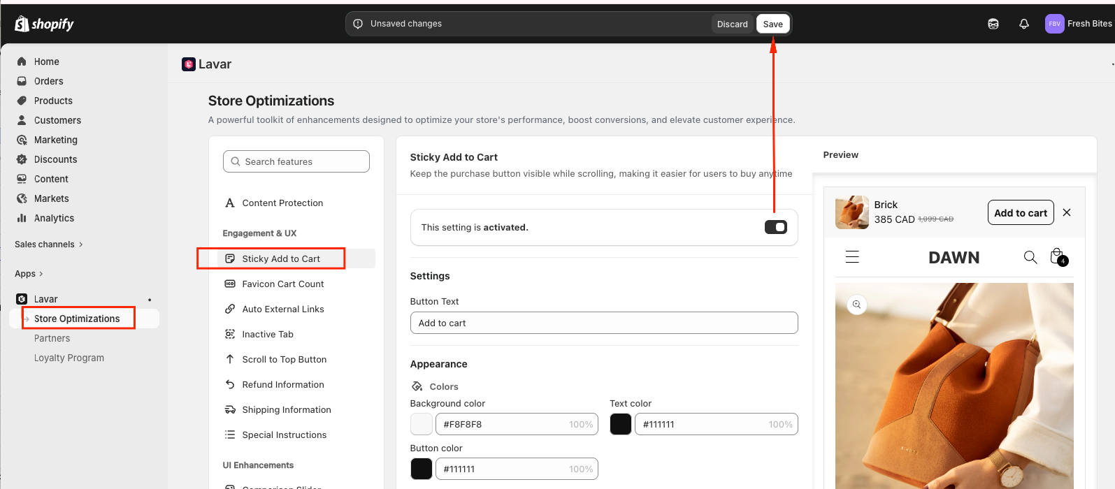Select Refund Information feature
Image resolution: width=1115 pixels, height=489 pixels.
click(283, 384)
